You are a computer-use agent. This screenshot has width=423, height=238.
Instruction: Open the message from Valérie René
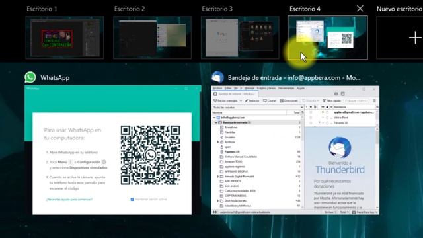[x=341, y=118]
